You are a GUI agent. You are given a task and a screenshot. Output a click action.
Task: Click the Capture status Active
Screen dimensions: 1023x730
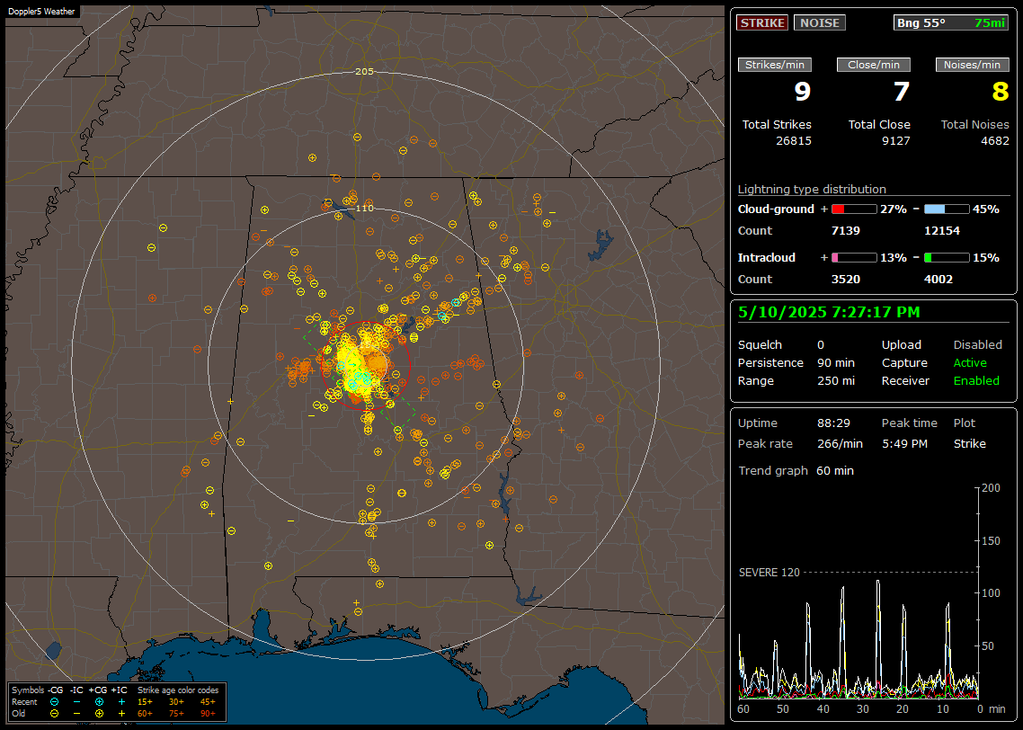coord(970,362)
